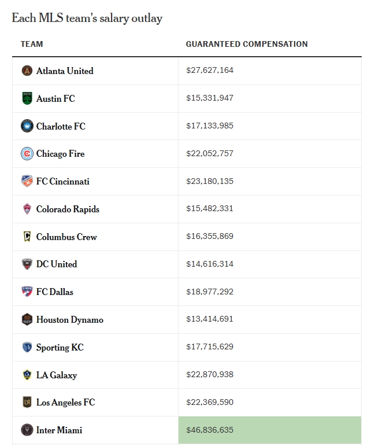Click the Charlotte FC logo
390x446 pixels.
click(x=27, y=126)
